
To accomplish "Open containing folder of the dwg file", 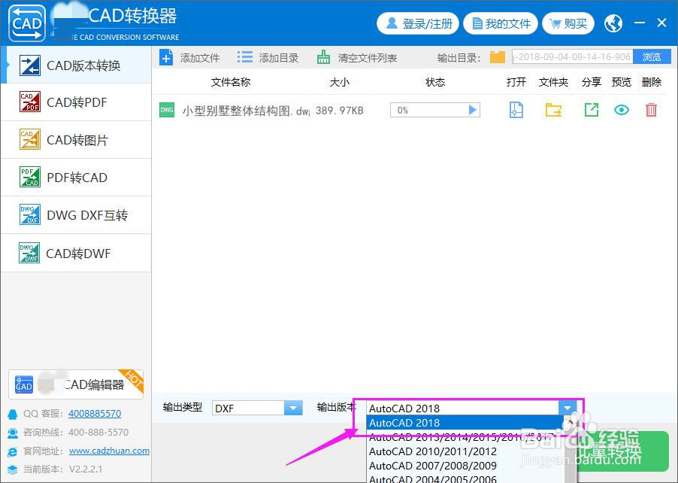I will pyautogui.click(x=553, y=110).
